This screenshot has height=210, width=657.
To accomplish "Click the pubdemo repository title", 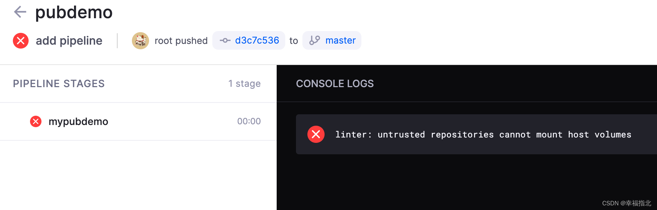I will coord(74,12).
